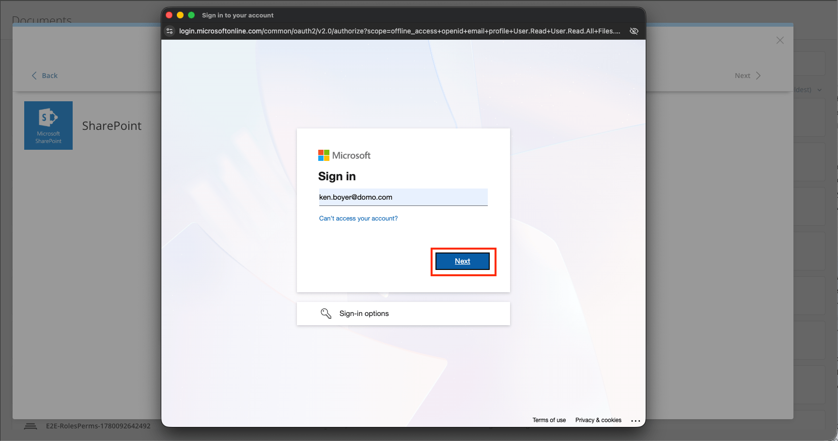Select the E2E-RolesPerms-1780092642492 row
This screenshot has width=838, height=441.
pyautogui.click(x=98, y=426)
